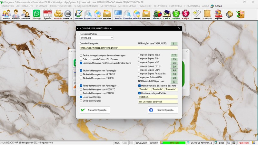This screenshot has width=258, height=145.
Task: Open the Clientes toolbar icon
Action: 6,15
